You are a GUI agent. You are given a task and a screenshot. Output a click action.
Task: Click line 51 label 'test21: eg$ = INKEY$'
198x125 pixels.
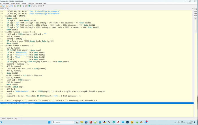point(15,16)
